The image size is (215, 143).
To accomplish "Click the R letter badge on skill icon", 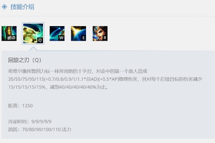I will coord(105,38).
